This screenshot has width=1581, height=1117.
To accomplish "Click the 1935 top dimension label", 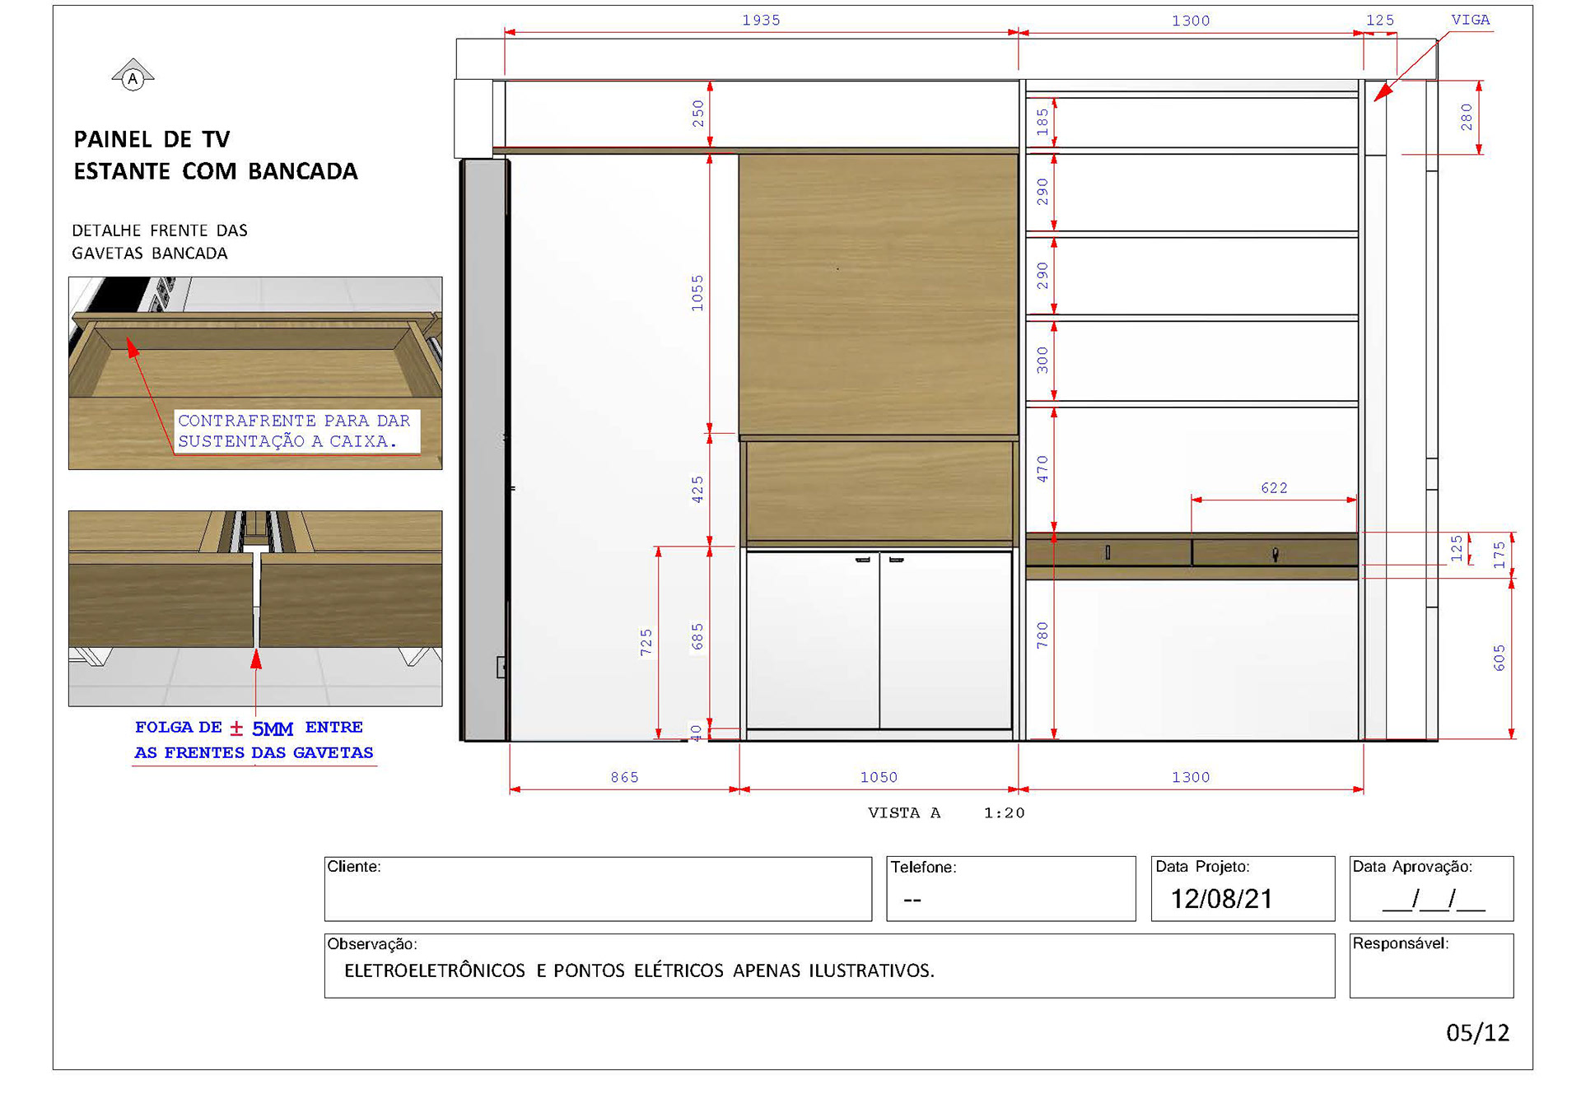I will 761,20.
